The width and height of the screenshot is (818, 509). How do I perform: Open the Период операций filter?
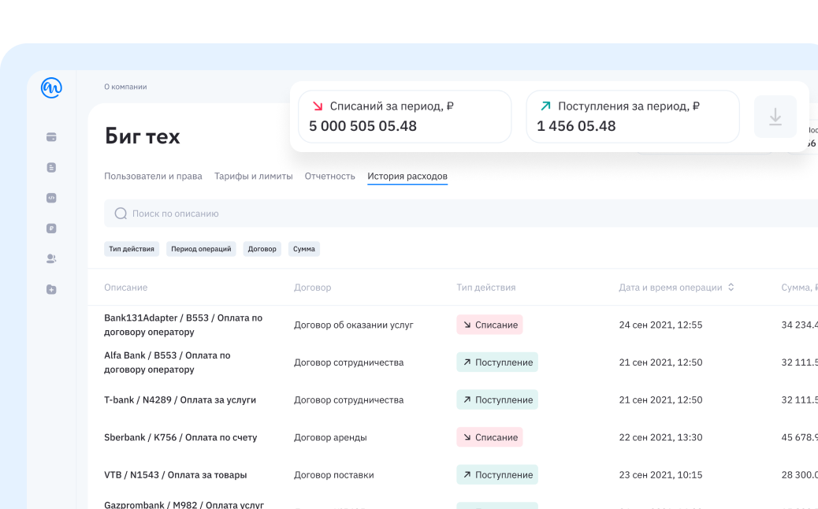(201, 249)
